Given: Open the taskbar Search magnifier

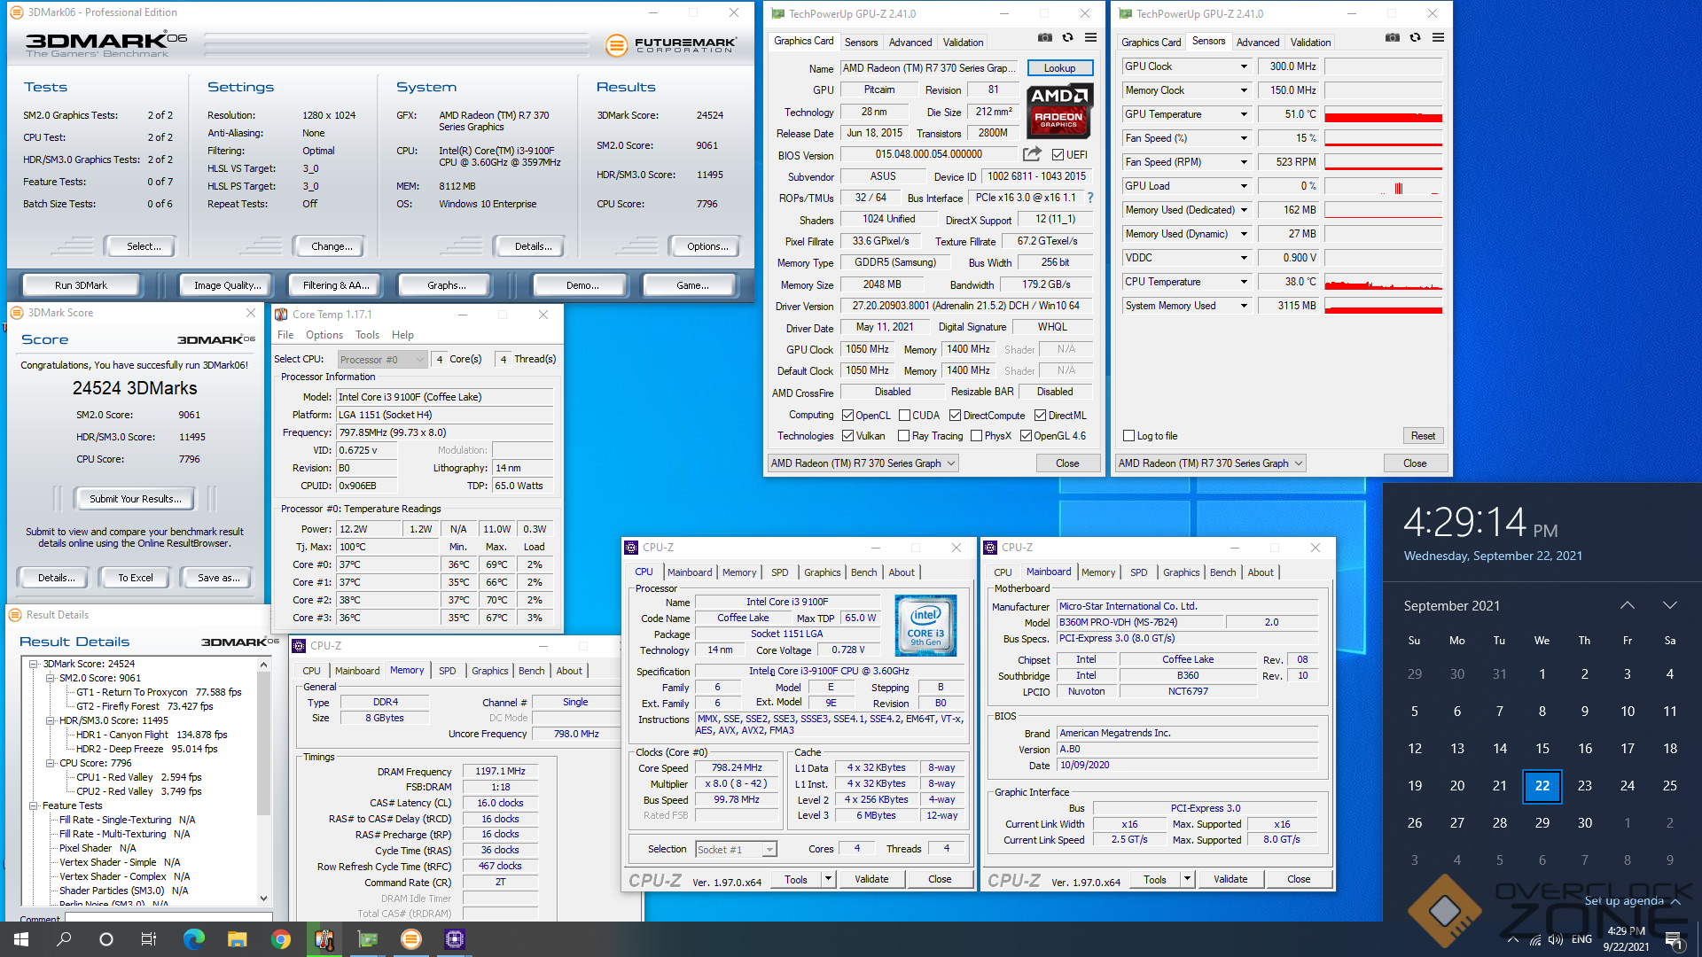Looking at the screenshot, I should click(64, 939).
